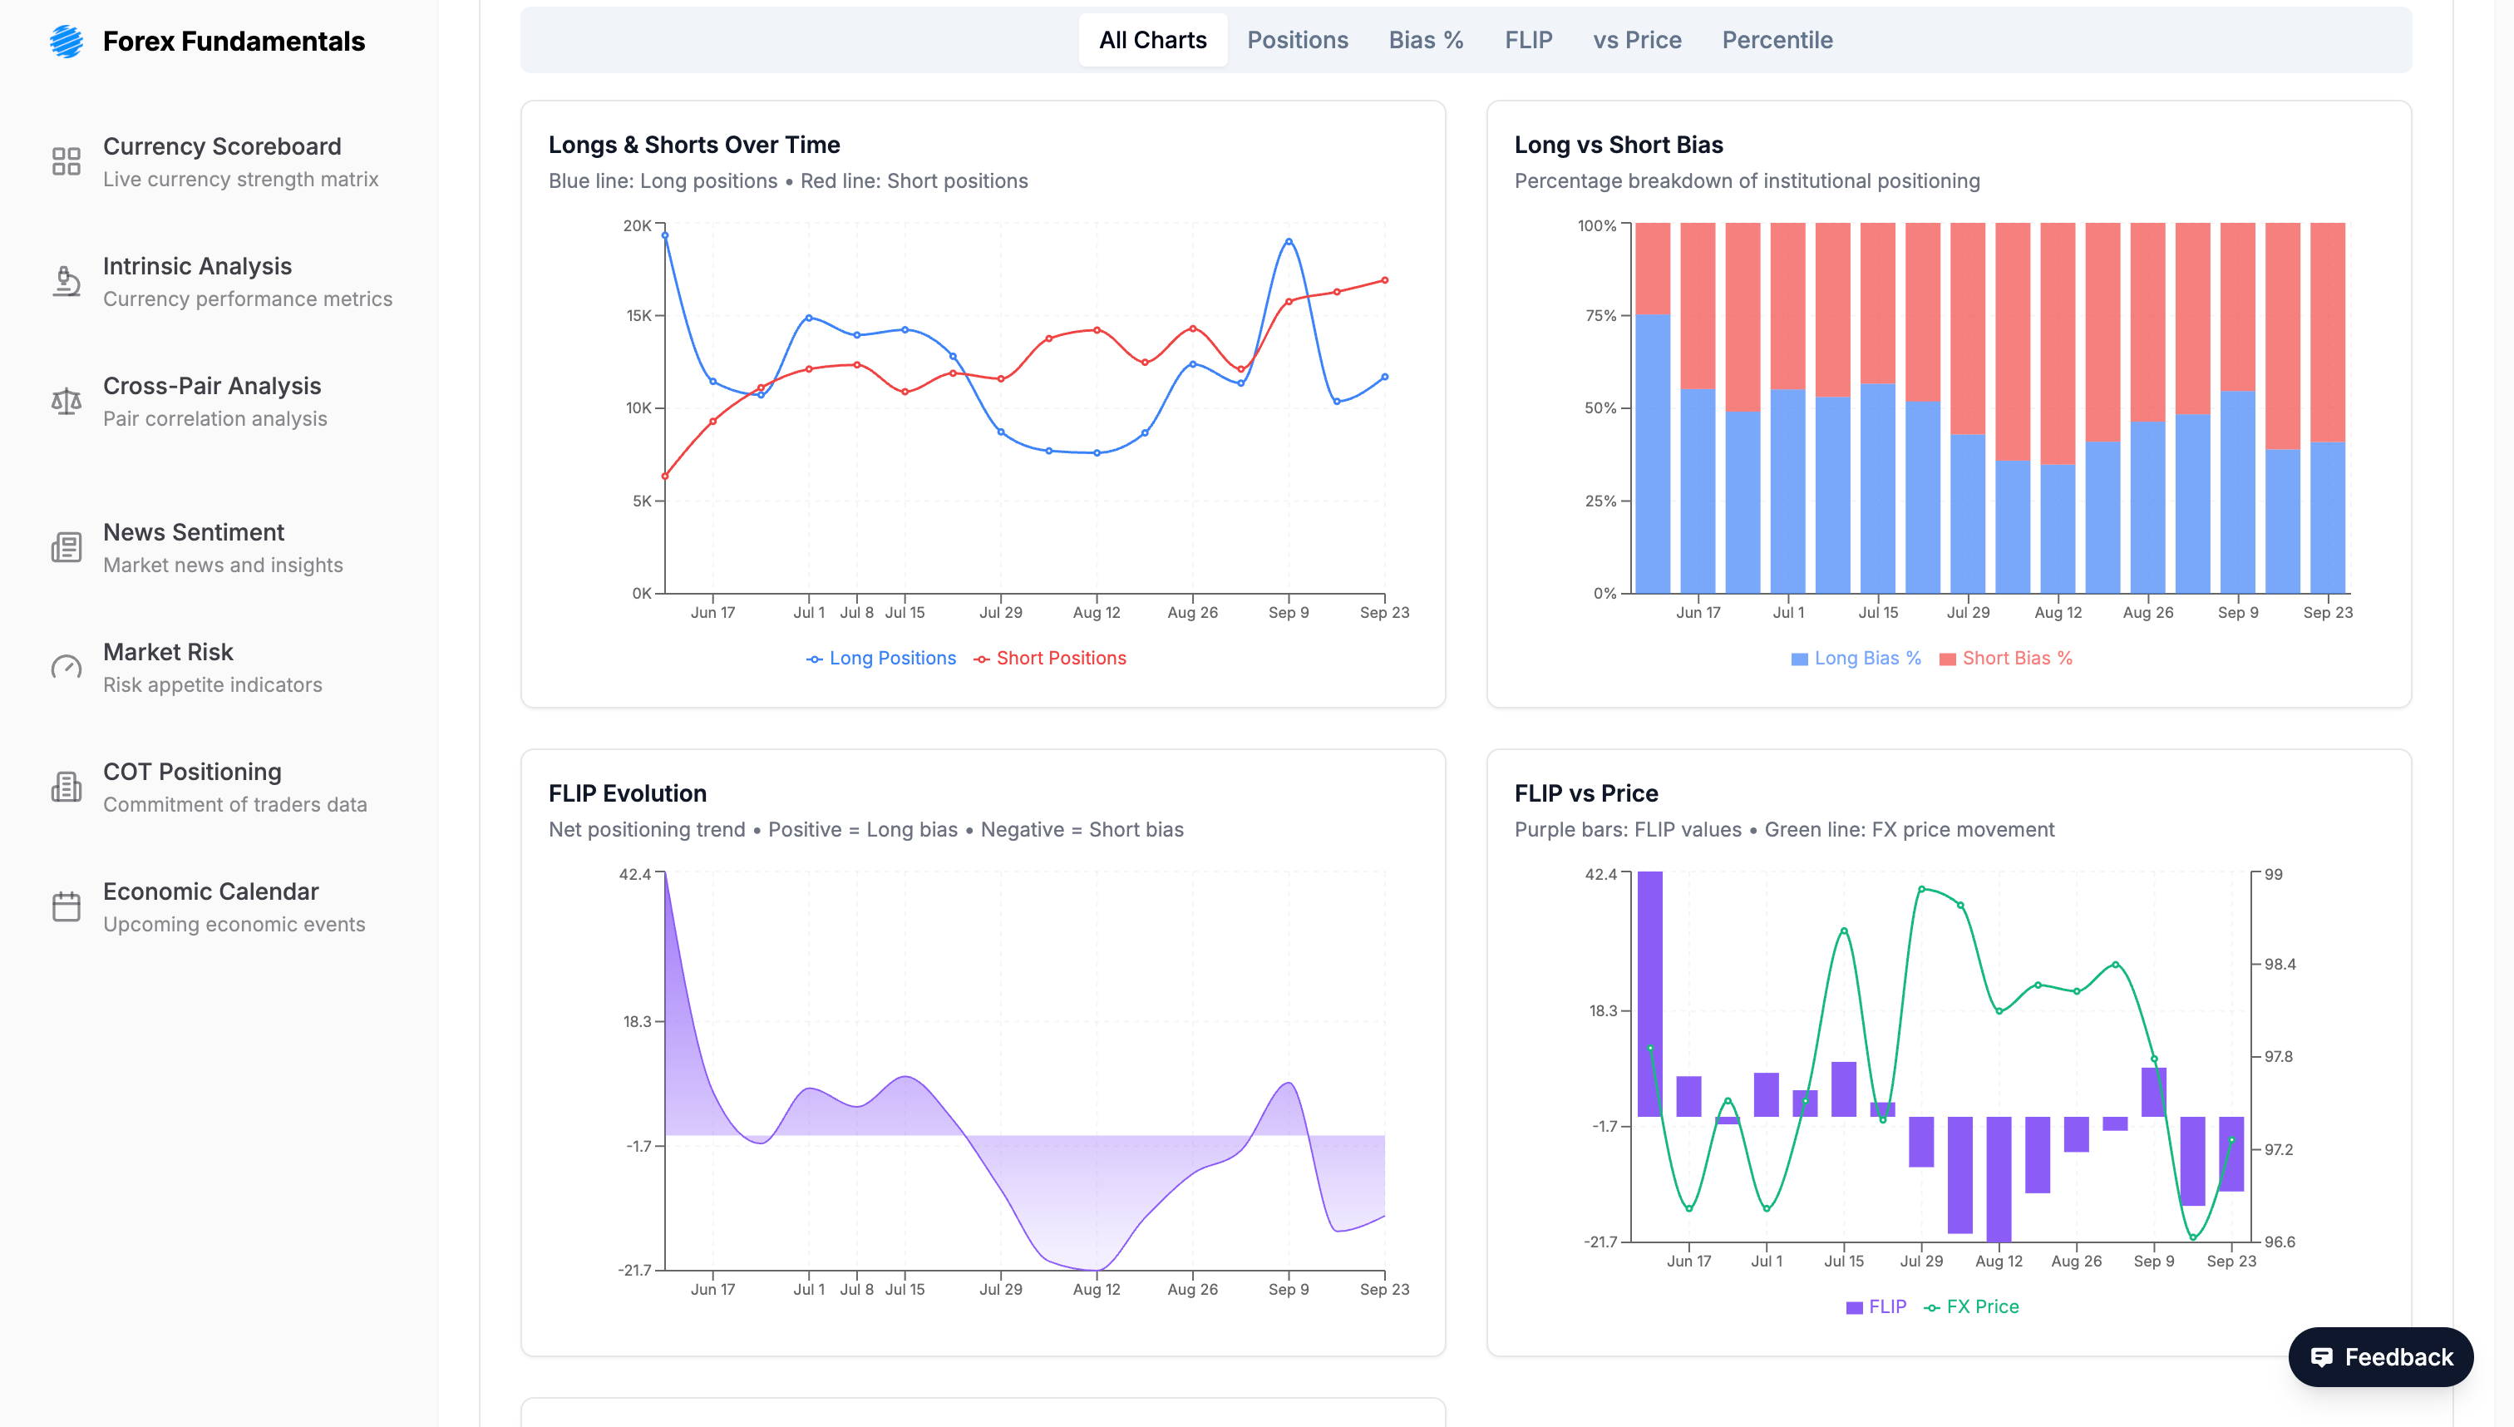Click the COT Positioning building icon
The width and height of the screenshot is (2514, 1427).
[67, 787]
